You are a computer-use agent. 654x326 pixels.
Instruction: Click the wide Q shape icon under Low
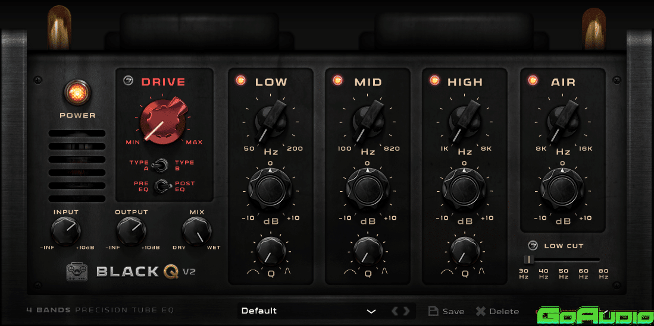click(x=253, y=273)
